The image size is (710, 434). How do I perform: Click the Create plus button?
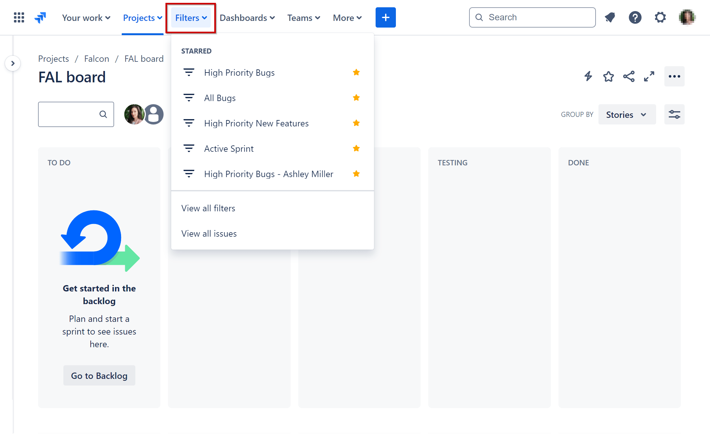tap(385, 17)
